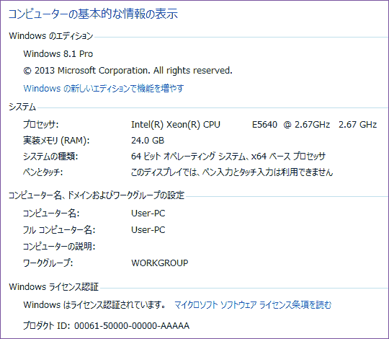Select the 64 ビット オペレーティング システム value
This screenshot has width=389, height=339.
pos(228,157)
